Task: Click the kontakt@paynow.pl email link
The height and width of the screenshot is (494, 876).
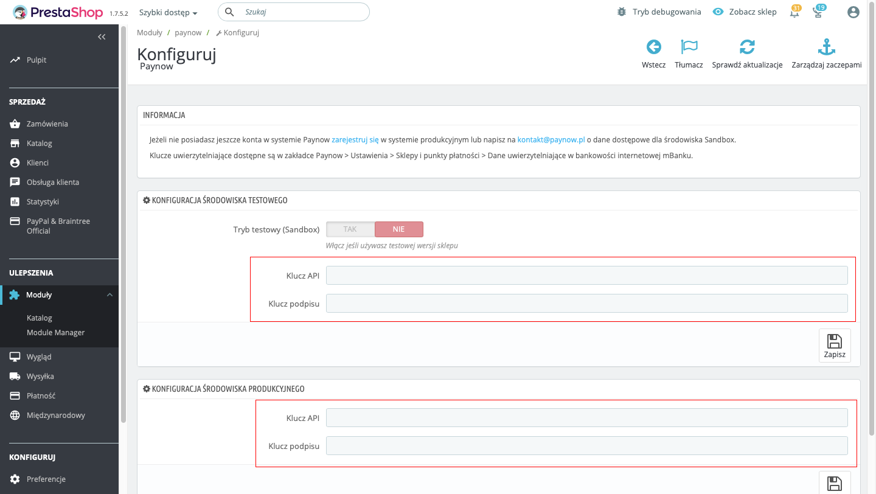Action: click(551, 140)
